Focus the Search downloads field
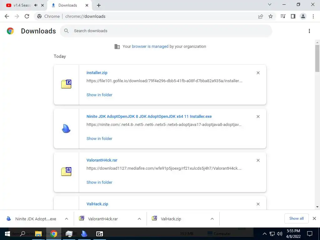Screen dimensions: 320x240 166,31
